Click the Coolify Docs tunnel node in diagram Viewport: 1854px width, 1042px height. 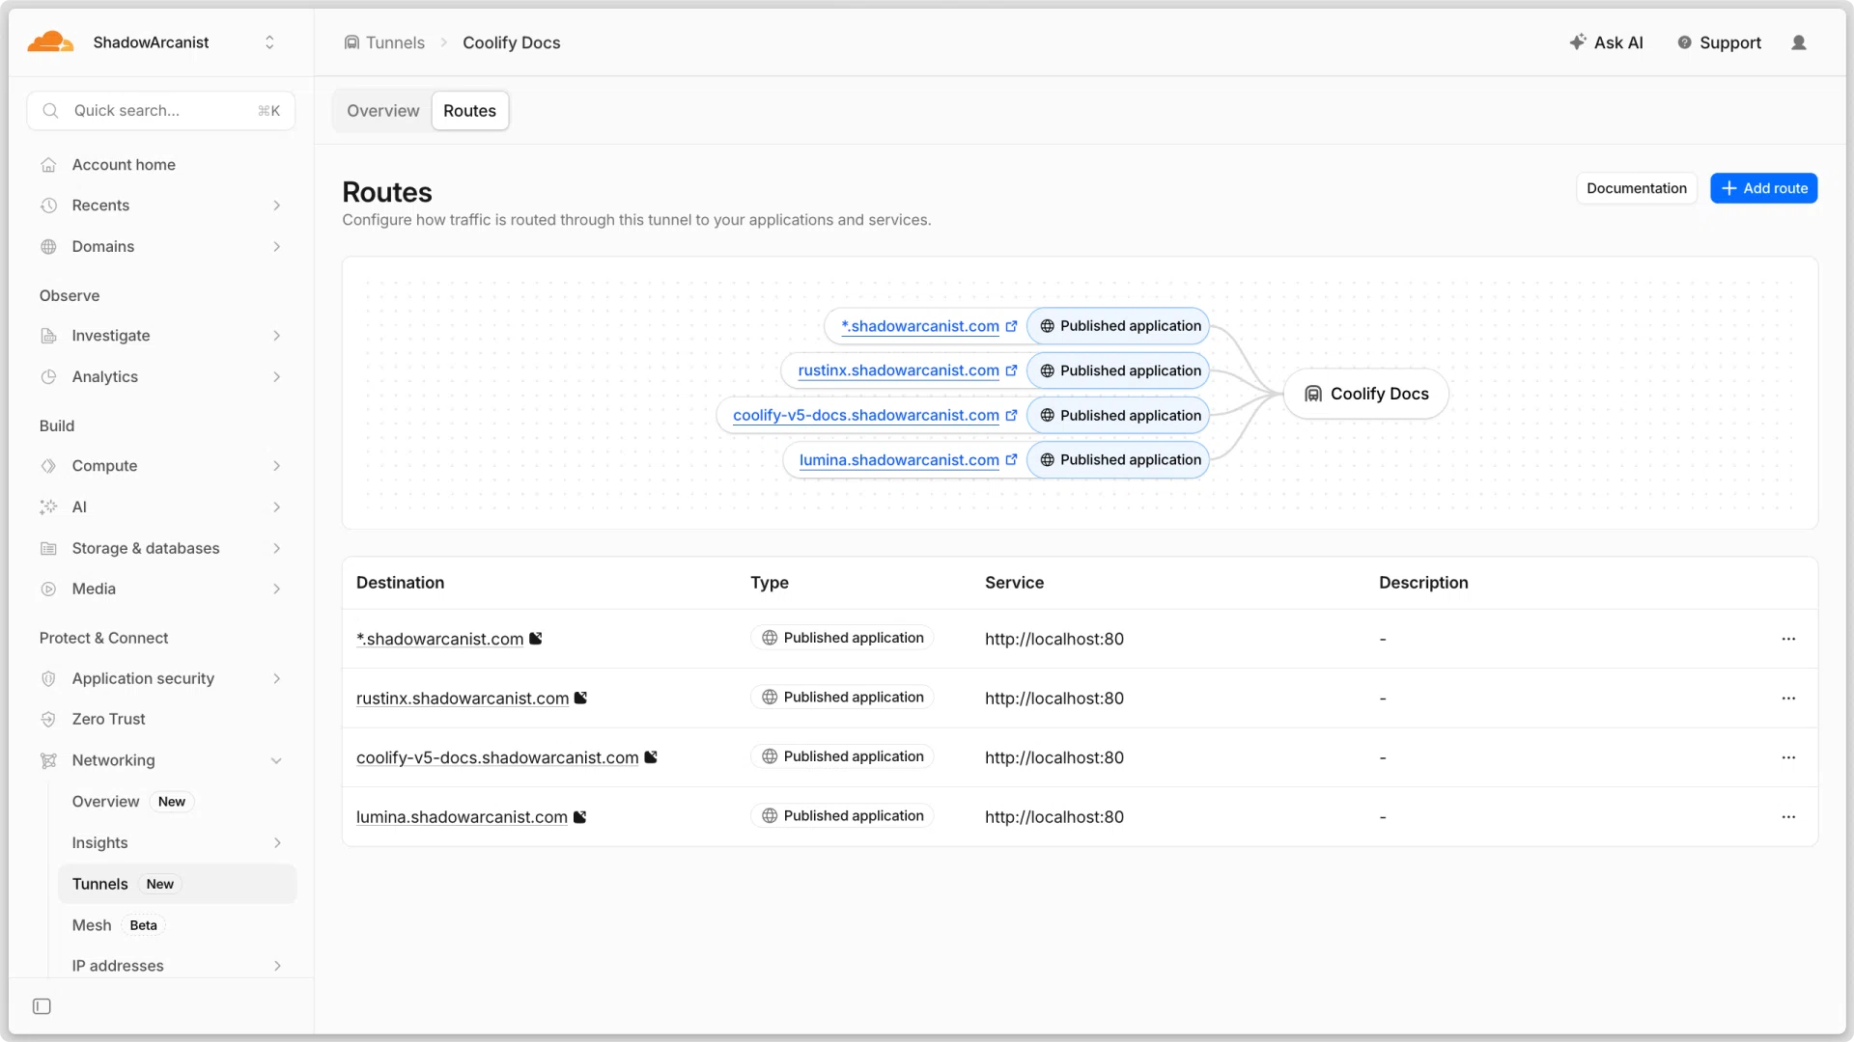pyautogui.click(x=1365, y=394)
